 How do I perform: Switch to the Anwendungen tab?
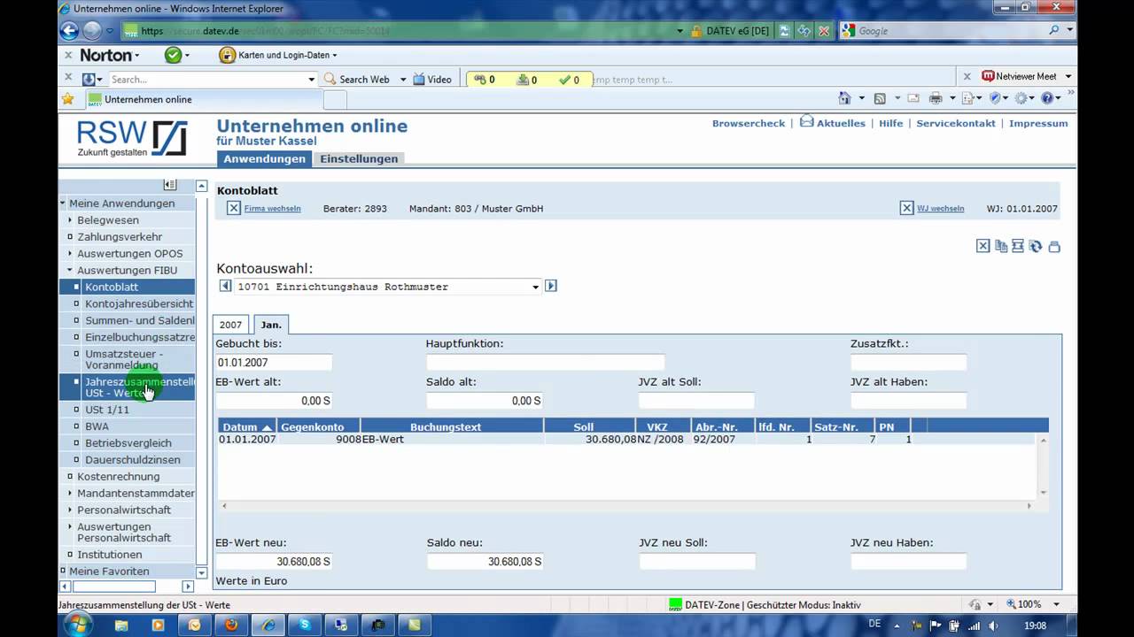click(264, 158)
